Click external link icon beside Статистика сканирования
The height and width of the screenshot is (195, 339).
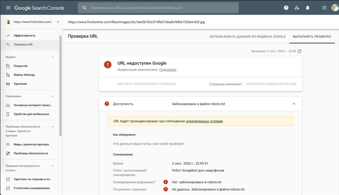point(8,188)
